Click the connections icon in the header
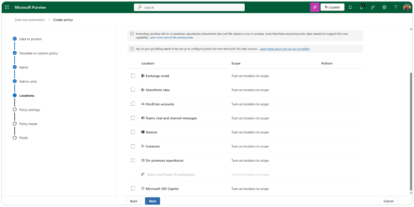Viewport: 414px width, 207px height. click(x=373, y=7)
